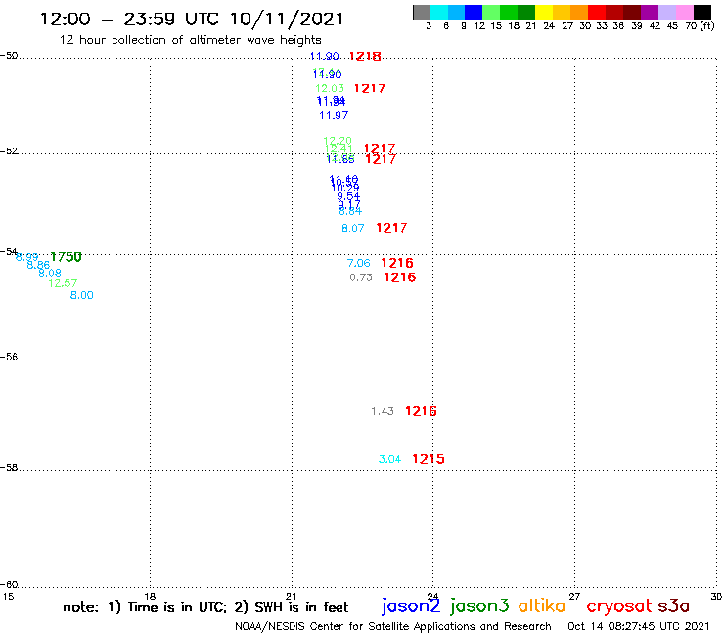Select the dark red 's3a' satellite label

[673, 606]
